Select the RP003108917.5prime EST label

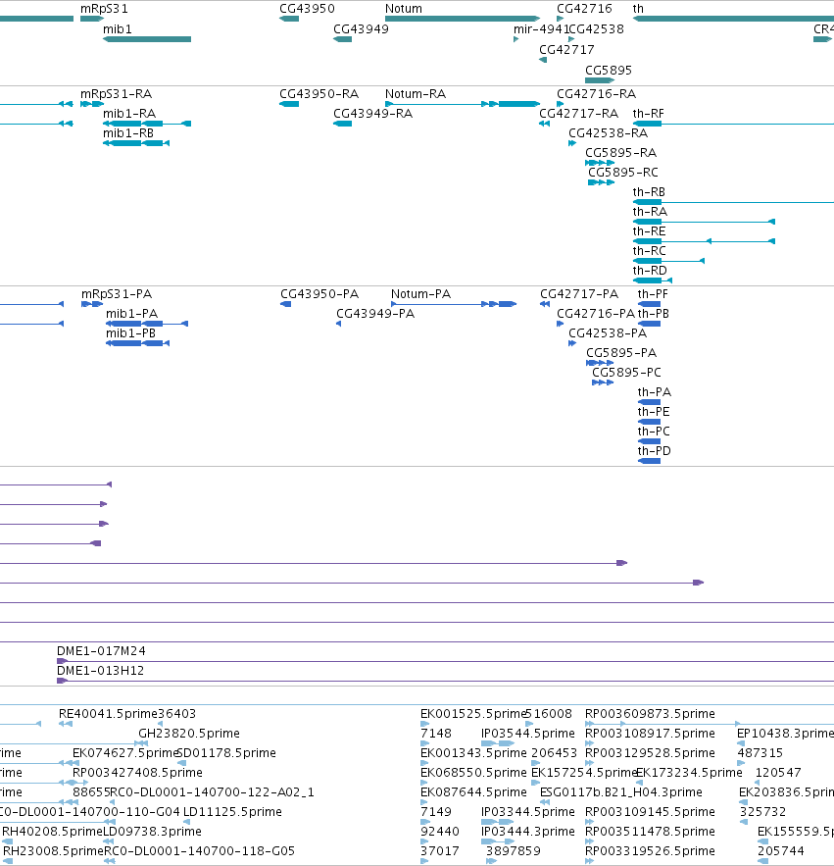point(650,734)
